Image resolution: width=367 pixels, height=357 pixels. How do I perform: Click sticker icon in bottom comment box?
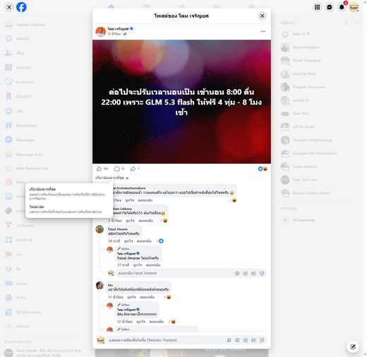[x=262, y=340]
